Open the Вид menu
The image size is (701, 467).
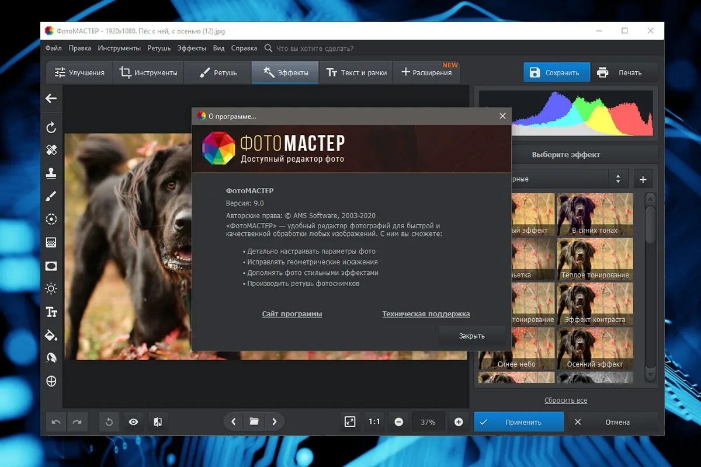[x=218, y=48]
